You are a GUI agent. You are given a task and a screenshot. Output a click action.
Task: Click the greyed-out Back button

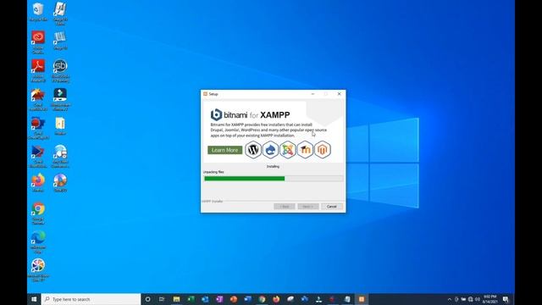[x=285, y=207]
